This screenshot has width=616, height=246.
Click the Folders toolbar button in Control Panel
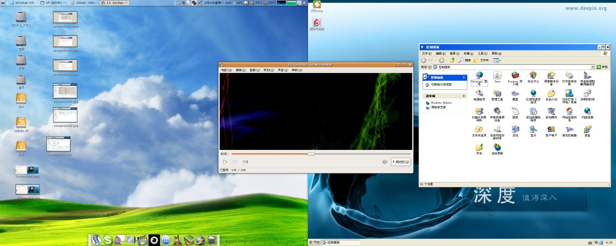pyautogui.click(x=481, y=60)
